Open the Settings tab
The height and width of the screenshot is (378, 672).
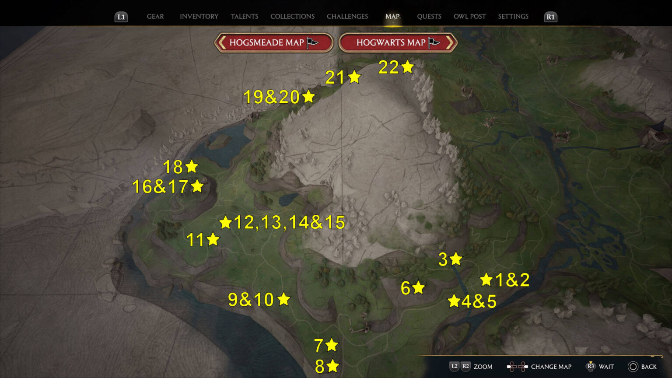coord(513,17)
